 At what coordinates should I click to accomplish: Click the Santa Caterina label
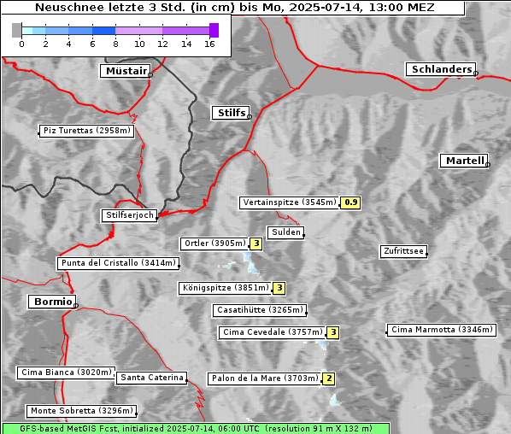coord(151,378)
